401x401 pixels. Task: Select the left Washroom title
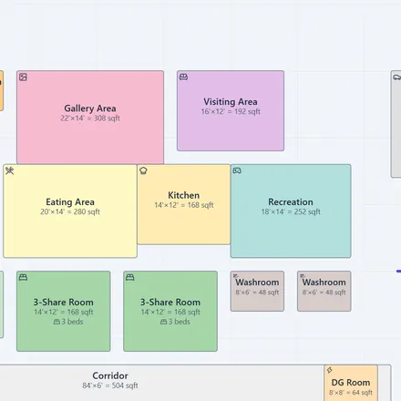[257, 283]
